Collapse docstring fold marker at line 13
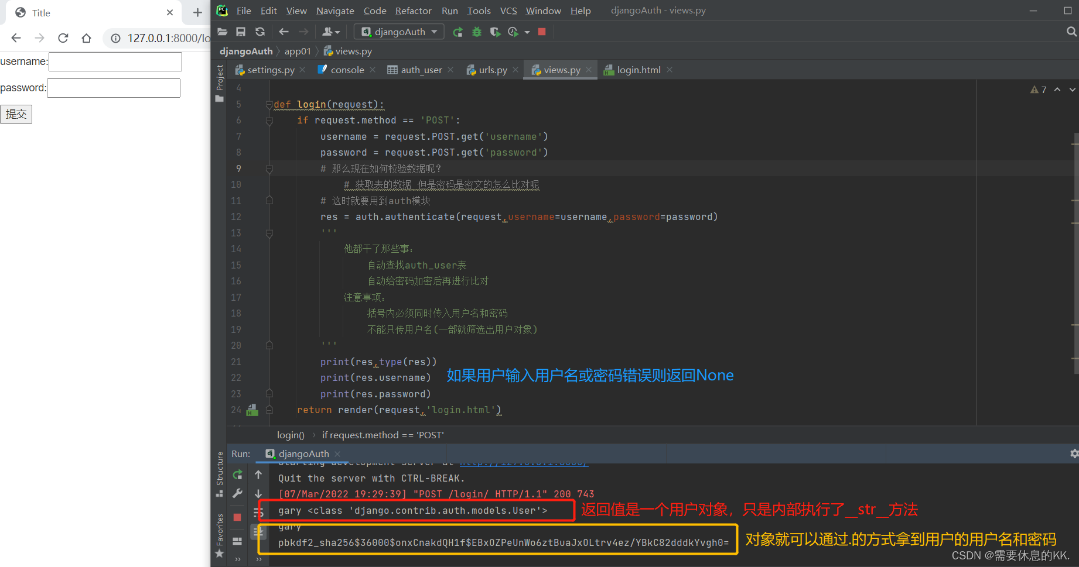The width and height of the screenshot is (1079, 567). 269,233
